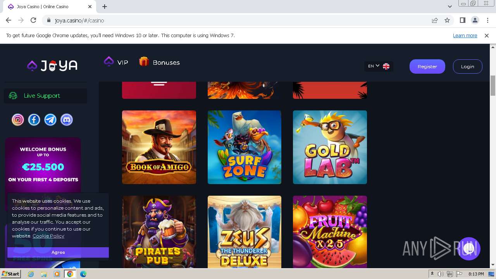Open Windows Media Player taskbar icon
496x279 pixels.
point(57,274)
